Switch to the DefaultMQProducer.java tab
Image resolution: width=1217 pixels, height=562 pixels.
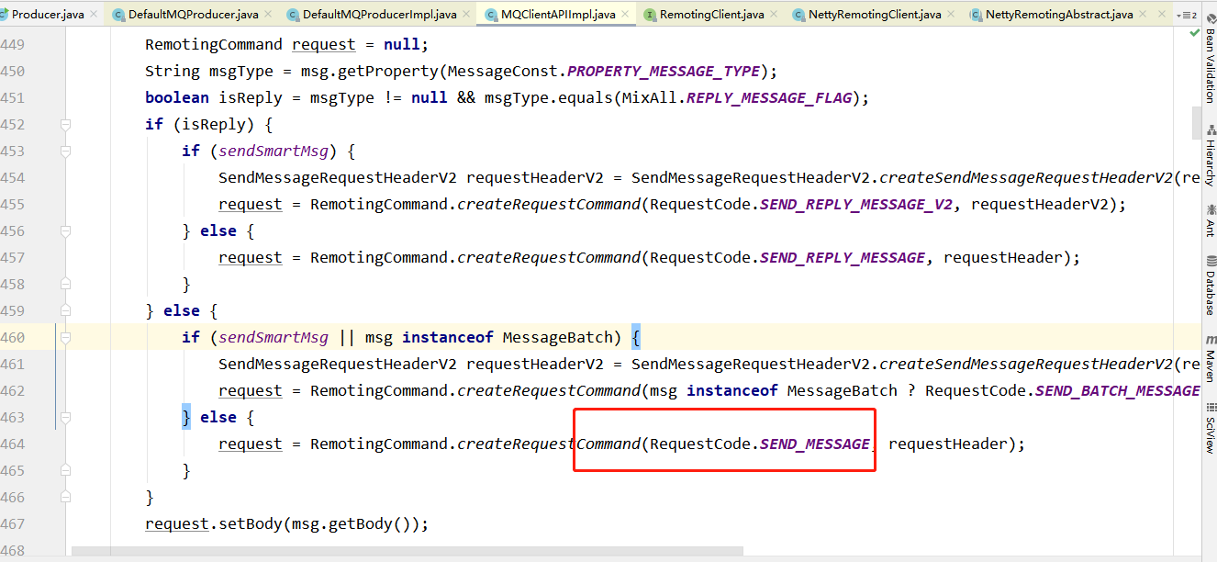[x=193, y=15]
